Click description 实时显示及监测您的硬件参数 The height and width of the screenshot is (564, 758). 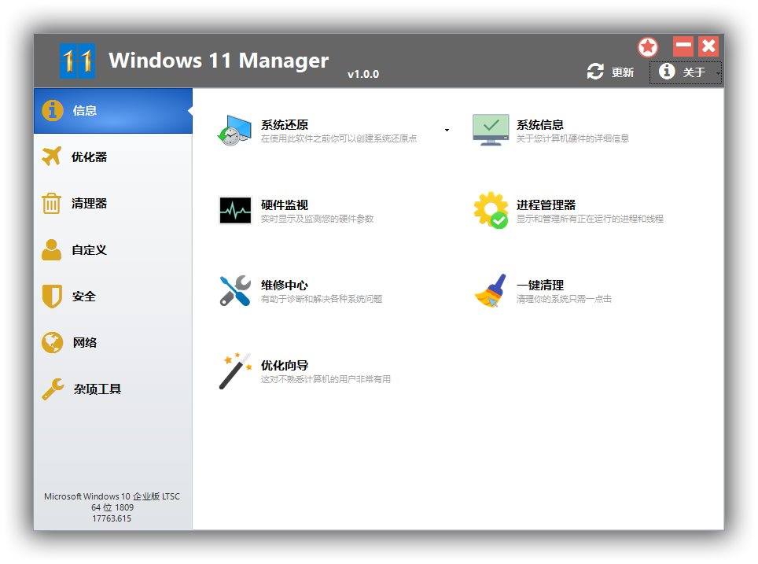(317, 219)
